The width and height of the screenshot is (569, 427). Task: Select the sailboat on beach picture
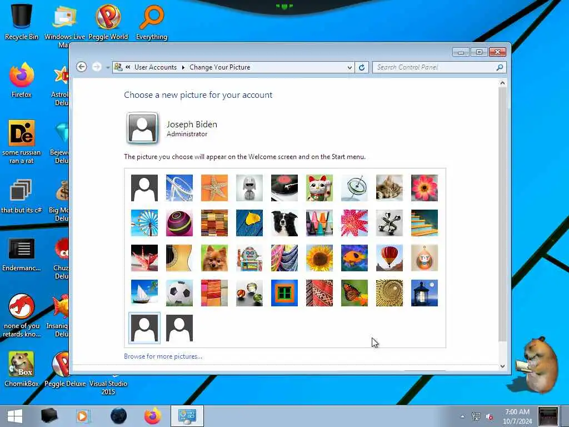144,293
